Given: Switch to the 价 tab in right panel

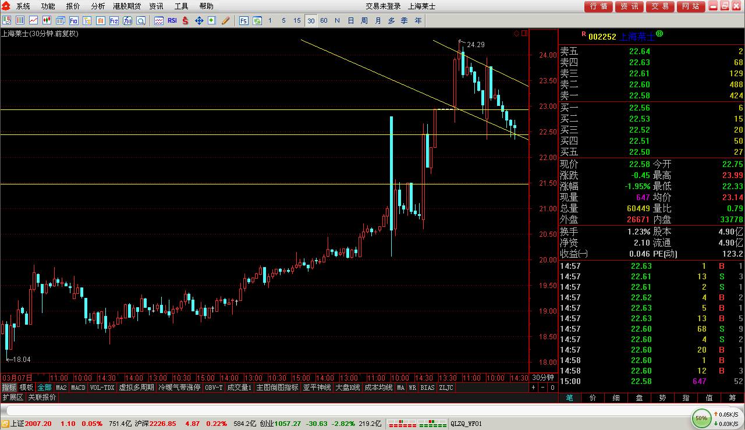Looking at the screenshot, I should (593, 398).
